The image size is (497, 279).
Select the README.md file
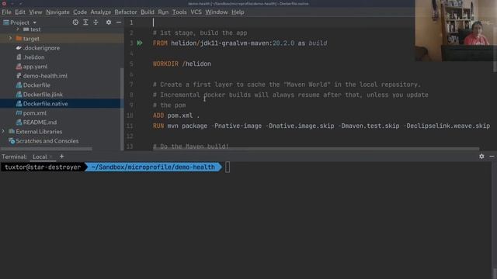click(40, 122)
